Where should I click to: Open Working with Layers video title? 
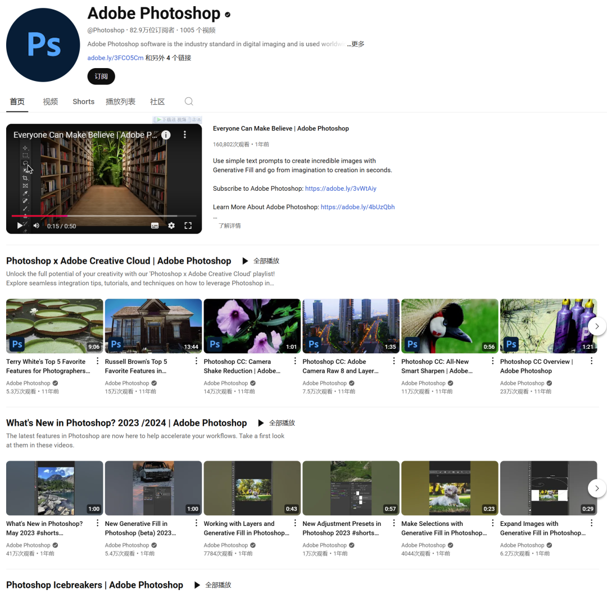pyautogui.click(x=246, y=528)
